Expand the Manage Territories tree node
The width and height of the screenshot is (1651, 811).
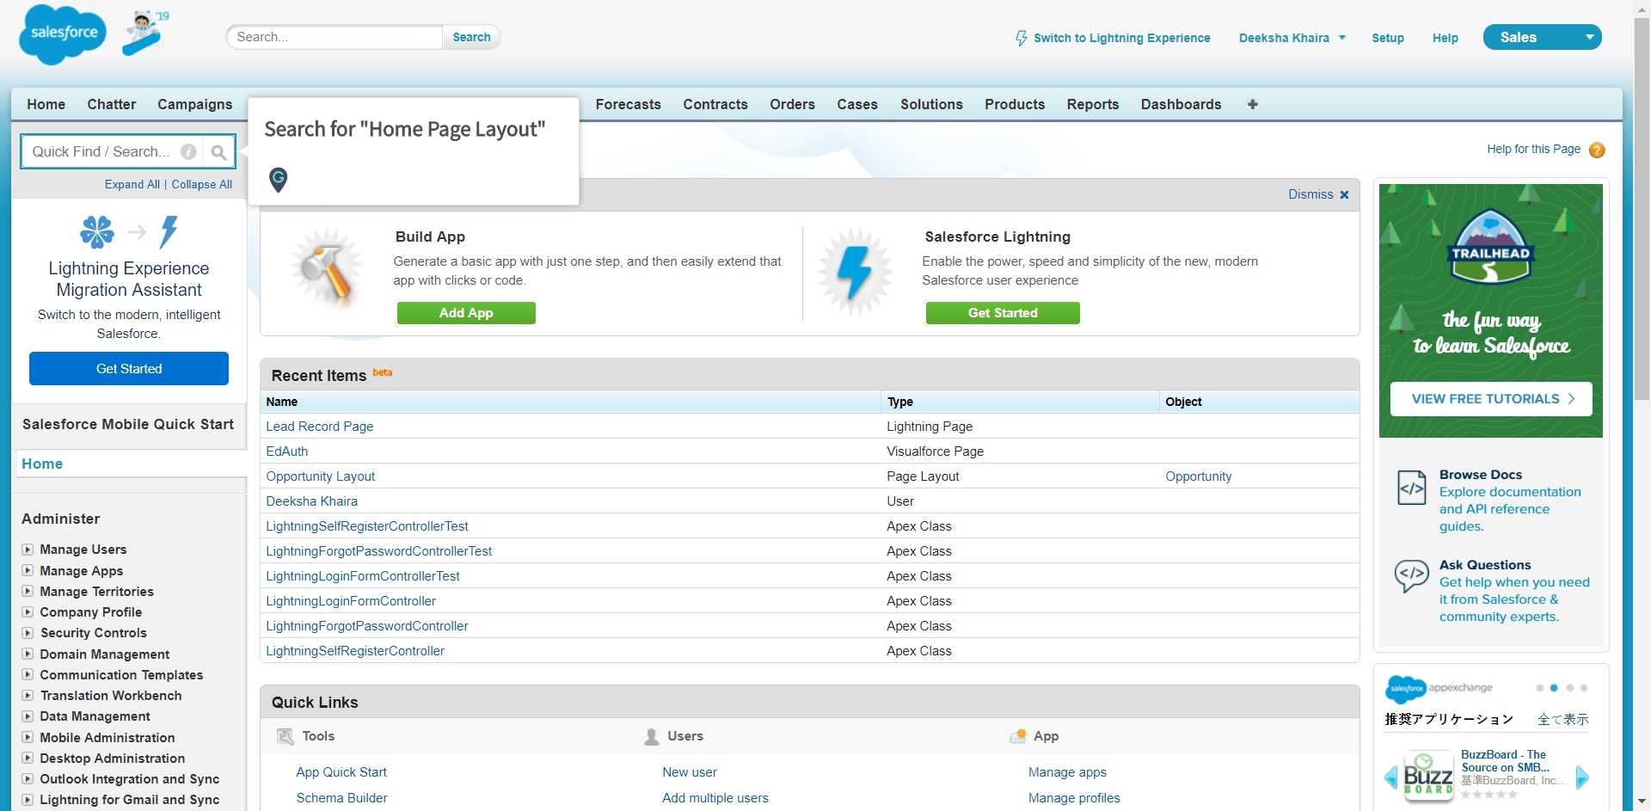coord(28,591)
